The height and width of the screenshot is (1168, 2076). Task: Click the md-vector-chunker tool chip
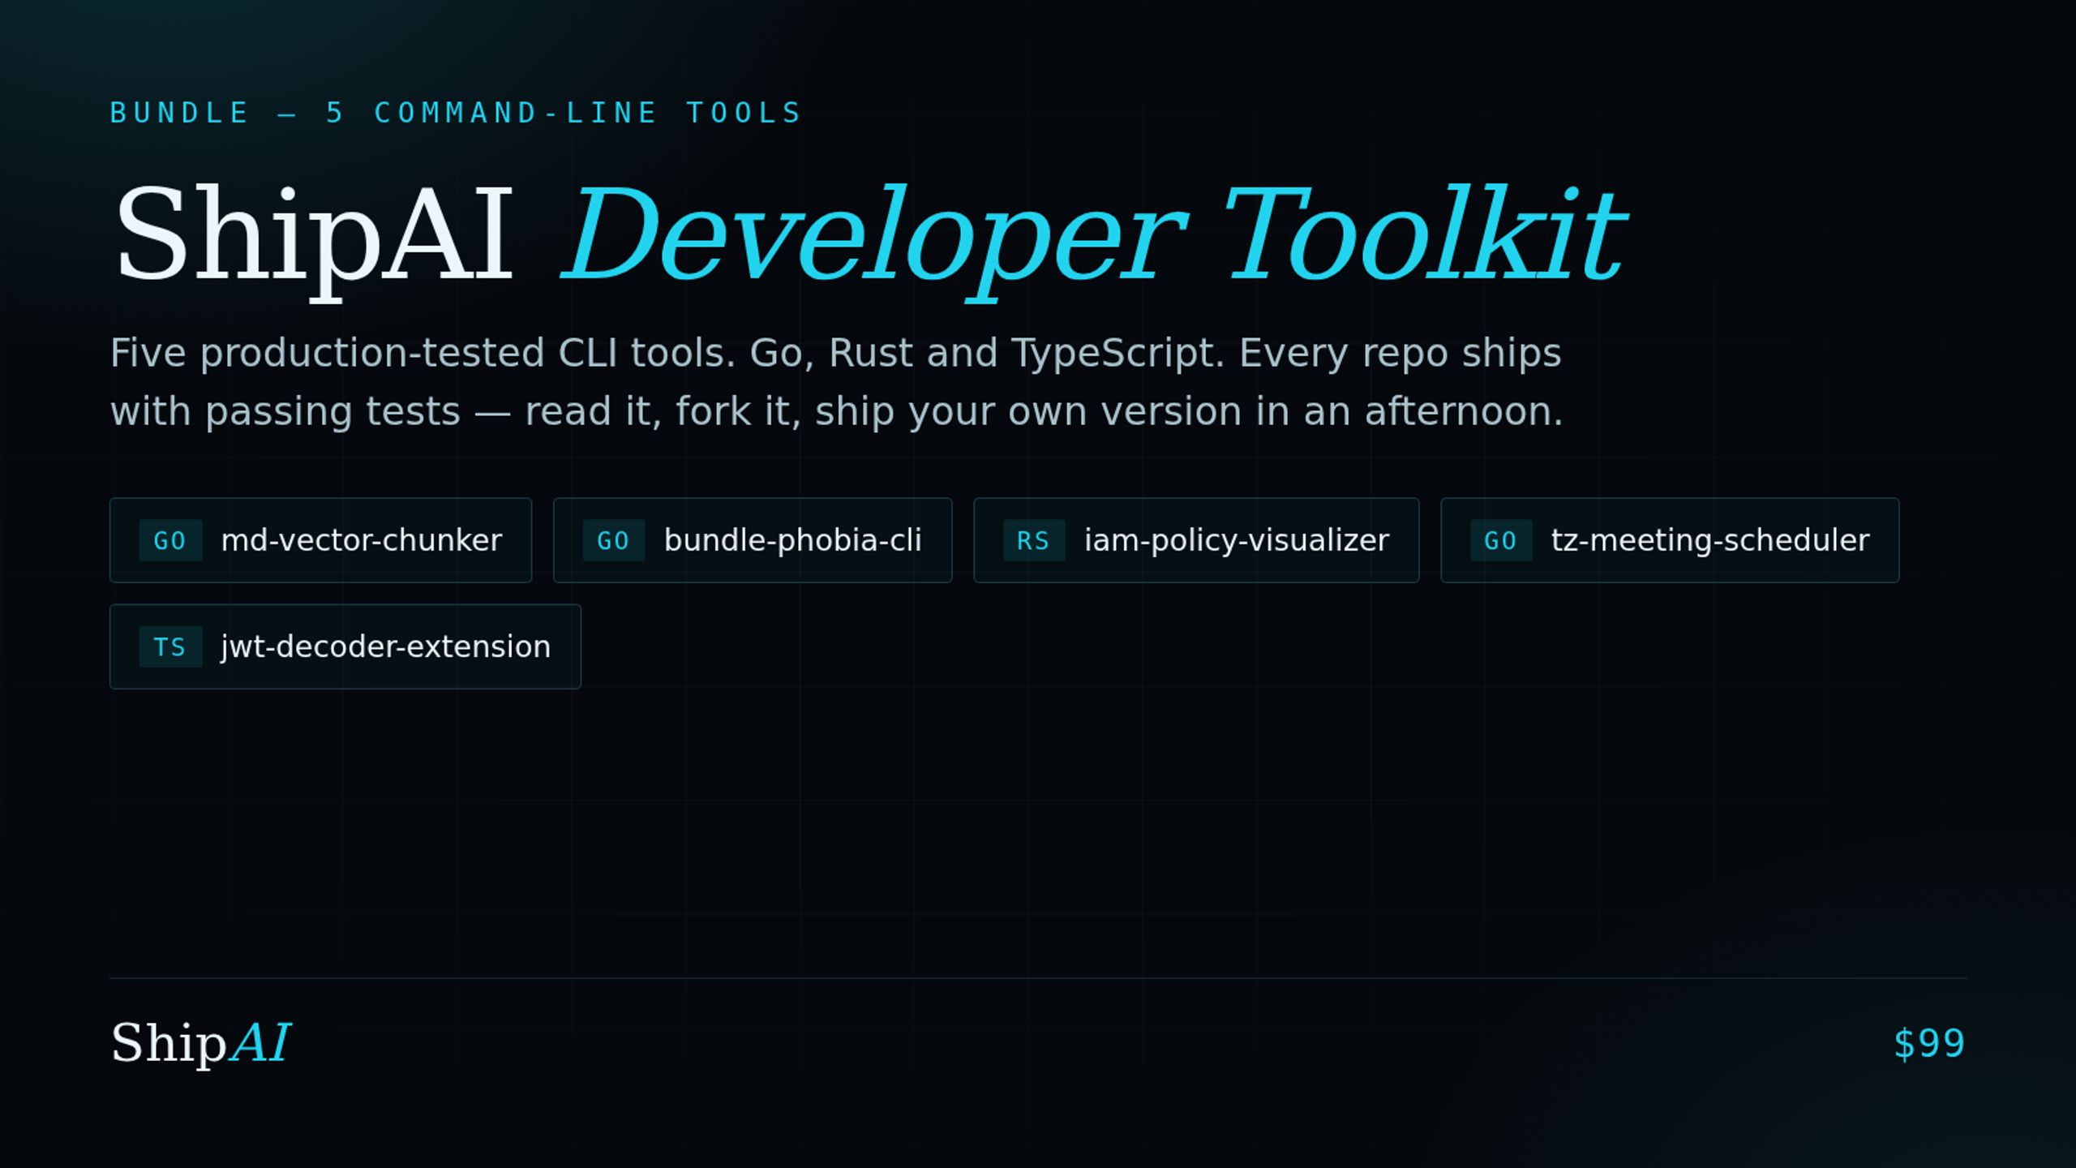point(320,540)
